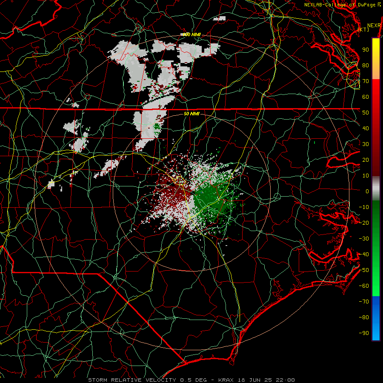The image size is (383, 383).
Task: Click the '100 NMI' range ring label
Action: (192, 34)
